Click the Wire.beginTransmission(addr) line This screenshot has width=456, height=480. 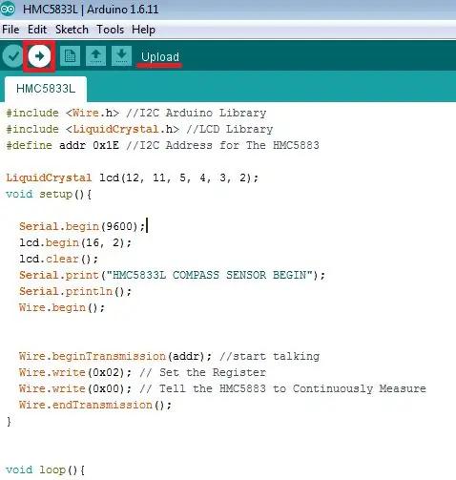[169, 356]
